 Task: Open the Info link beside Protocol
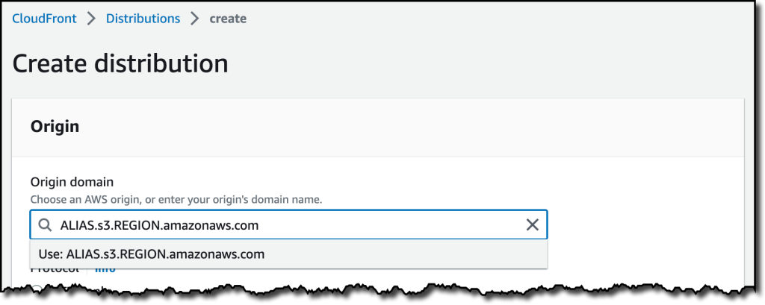click(x=105, y=269)
